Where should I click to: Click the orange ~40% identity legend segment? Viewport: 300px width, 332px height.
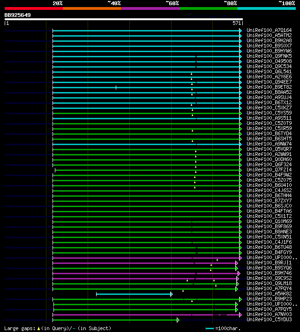pyautogui.click(x=92, y=8)
